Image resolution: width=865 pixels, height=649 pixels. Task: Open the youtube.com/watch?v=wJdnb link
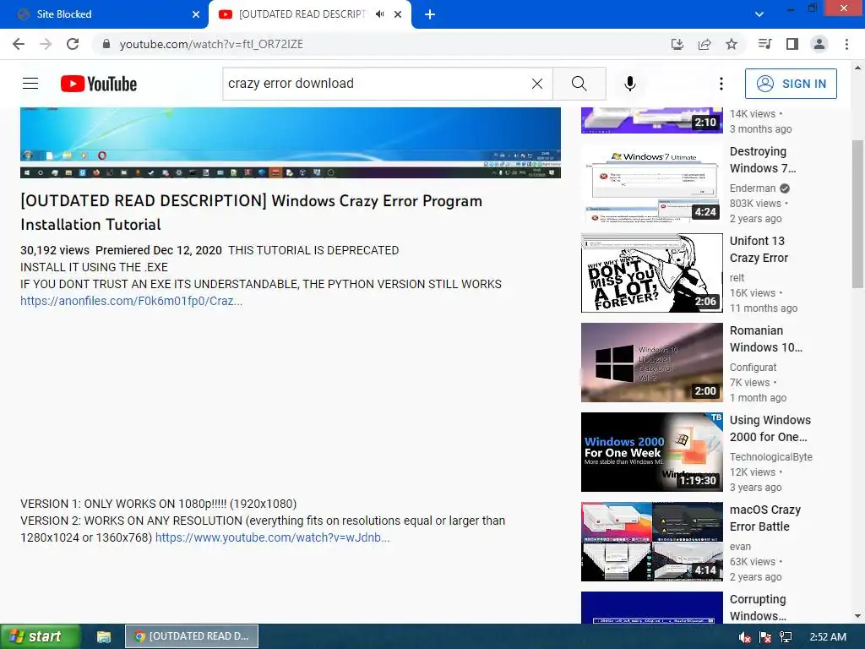(273, 537)
